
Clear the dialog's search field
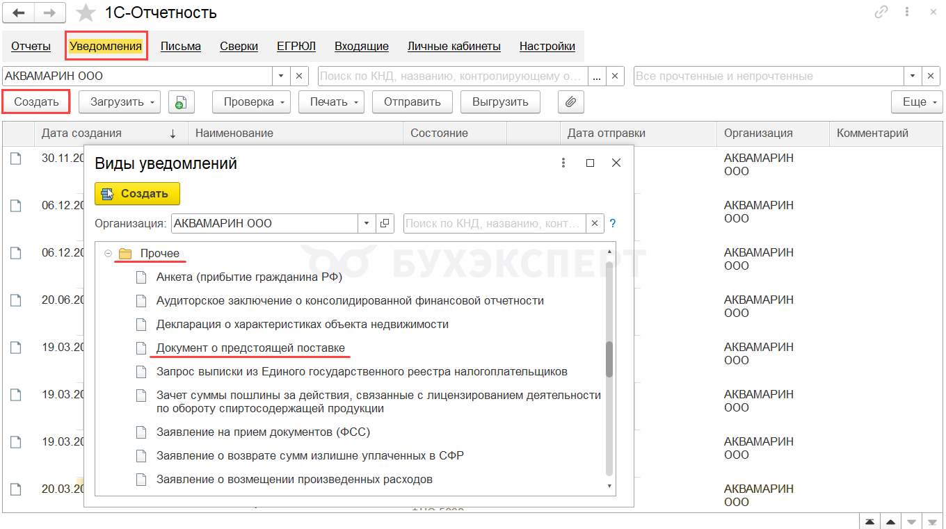594,224
